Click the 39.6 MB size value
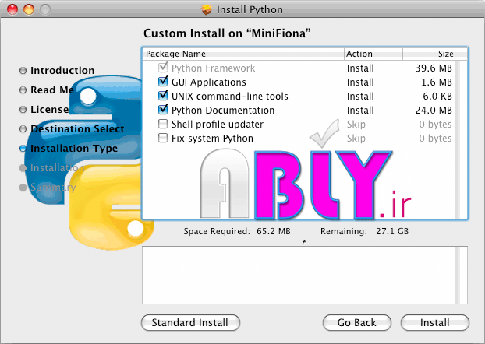The height and width of the screenshot is (344, 485). [x=434, y=68]
